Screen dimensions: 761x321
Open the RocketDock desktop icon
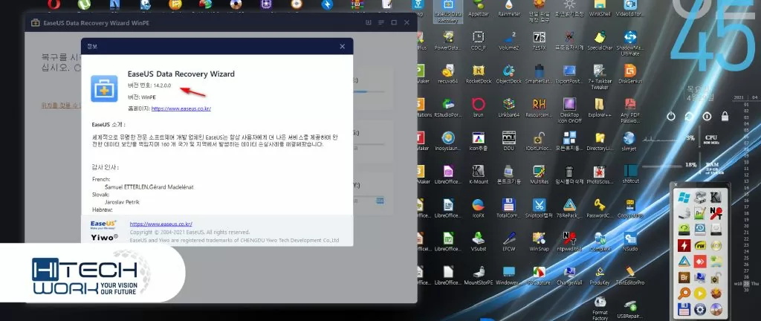point(479,74)
